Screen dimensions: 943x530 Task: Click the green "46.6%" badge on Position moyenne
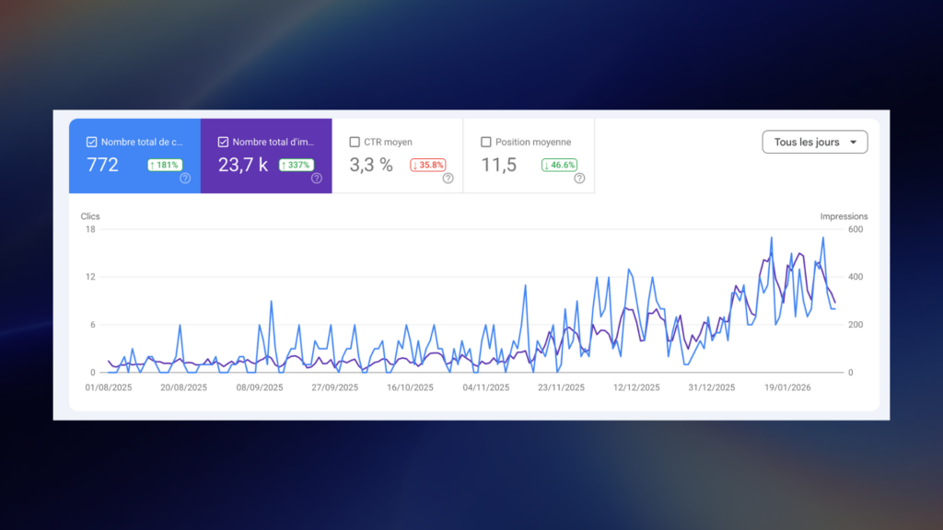(561, 164)
